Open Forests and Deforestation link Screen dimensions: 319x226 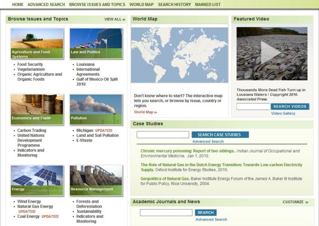coord(89,204)
